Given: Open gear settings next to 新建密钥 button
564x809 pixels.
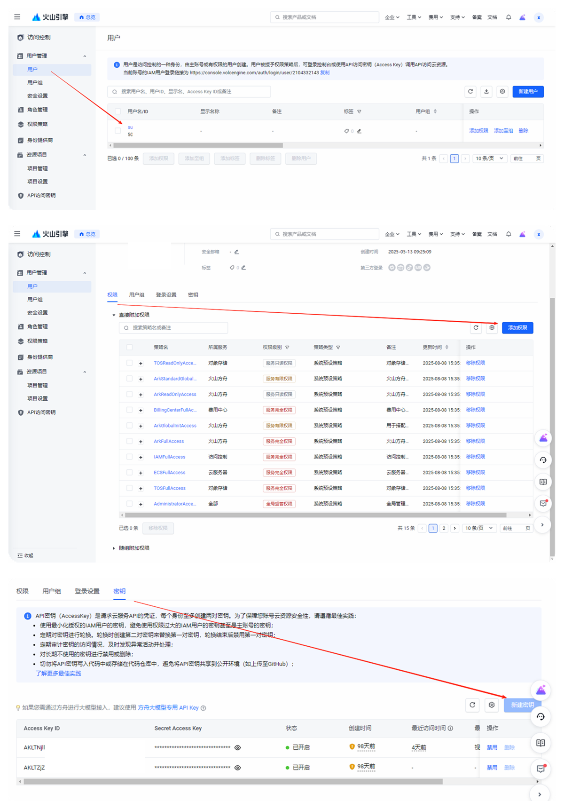Looking at the screenshot, I should click(x=492, y=705).
